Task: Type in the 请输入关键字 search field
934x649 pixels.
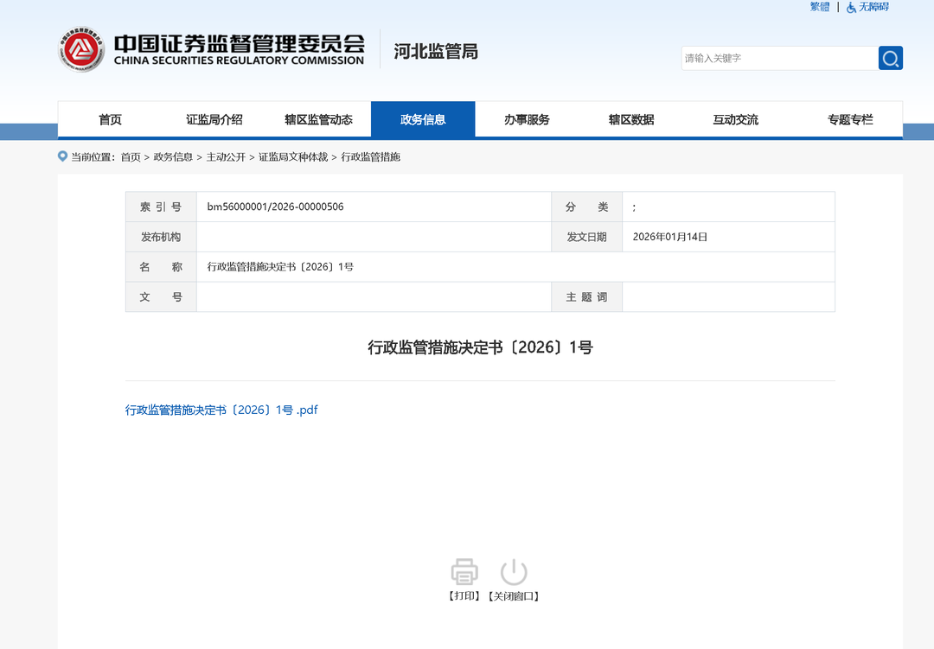Action: tap(778, 58)
